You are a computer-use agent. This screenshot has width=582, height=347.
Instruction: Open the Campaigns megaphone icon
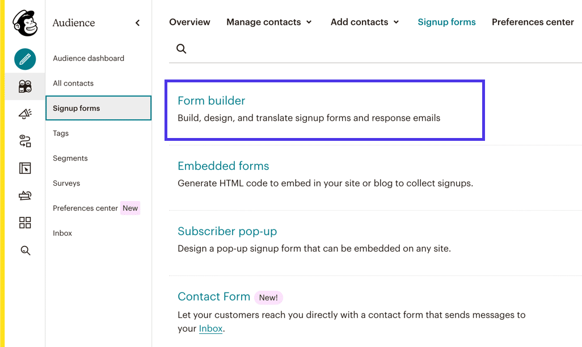25,114
